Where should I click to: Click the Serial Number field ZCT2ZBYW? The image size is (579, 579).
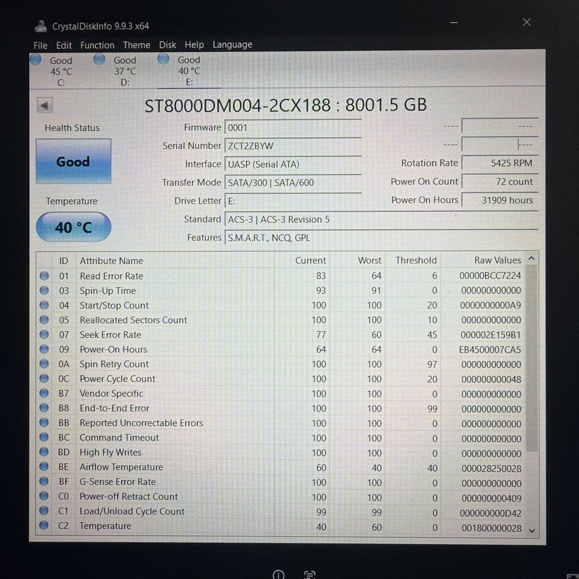[293, 146]
